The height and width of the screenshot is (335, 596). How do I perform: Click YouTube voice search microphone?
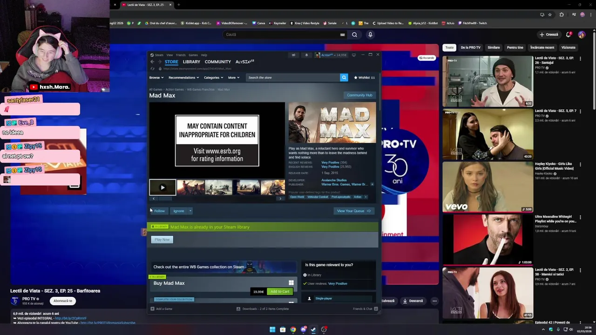click(x=370, y=34)
